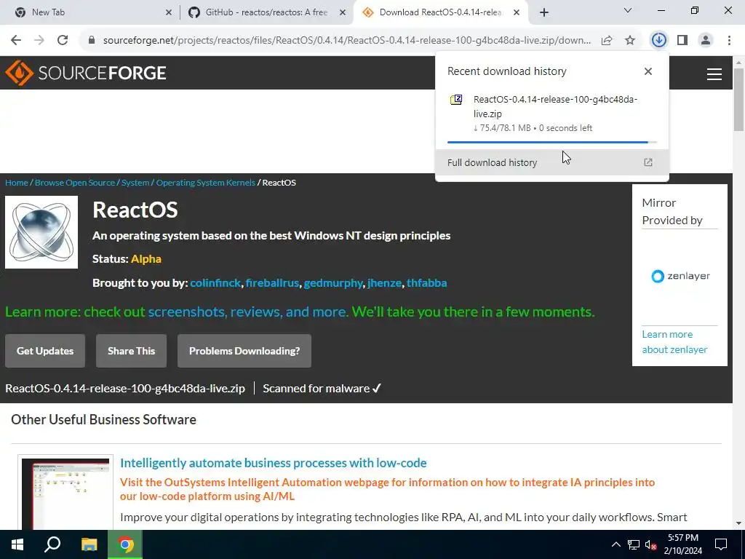Open File Explorer from the taskbar
Viewport: 745px width, 559px height.
click(x=89, y=544)
